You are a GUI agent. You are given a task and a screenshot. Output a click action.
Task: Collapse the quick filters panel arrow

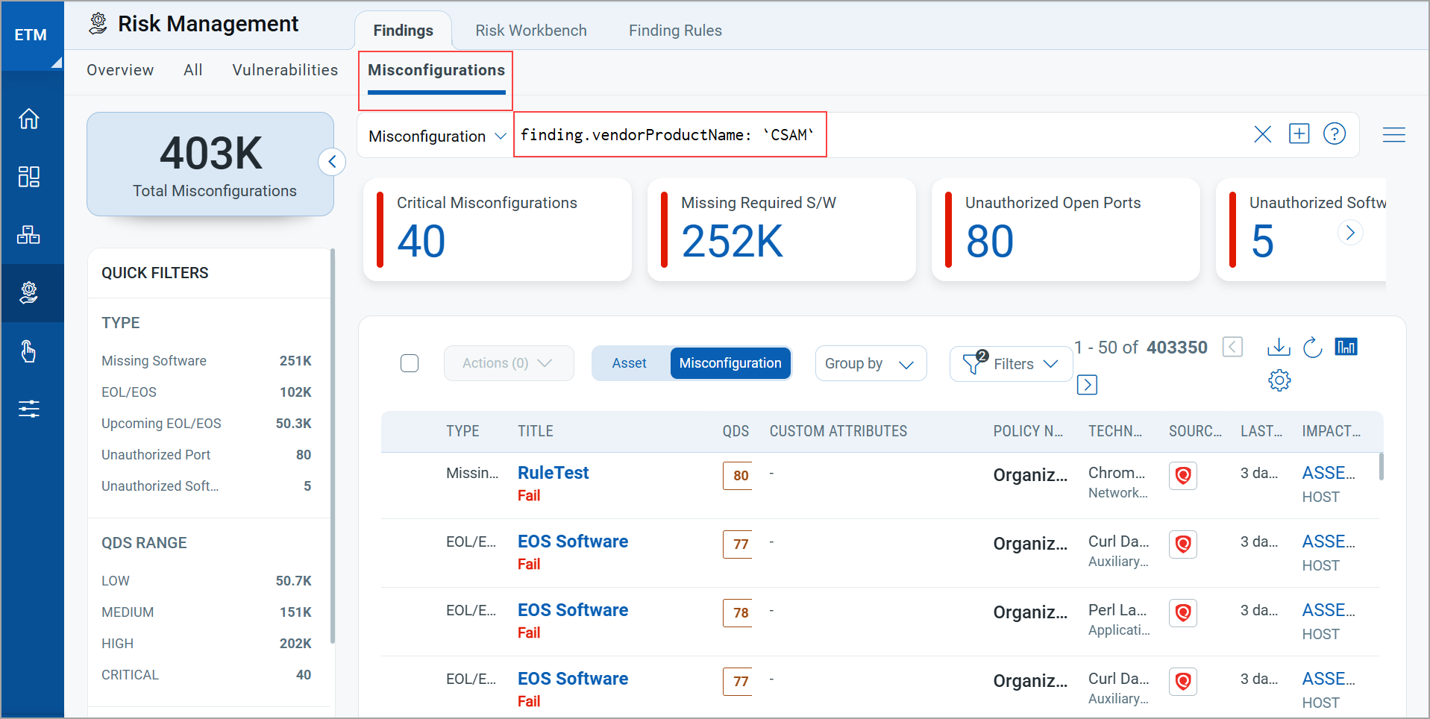click(x=332, y=161)
